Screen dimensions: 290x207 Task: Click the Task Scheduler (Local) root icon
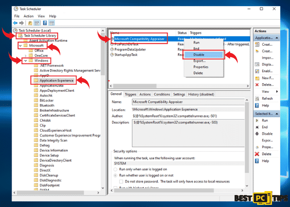coord(16,30)
